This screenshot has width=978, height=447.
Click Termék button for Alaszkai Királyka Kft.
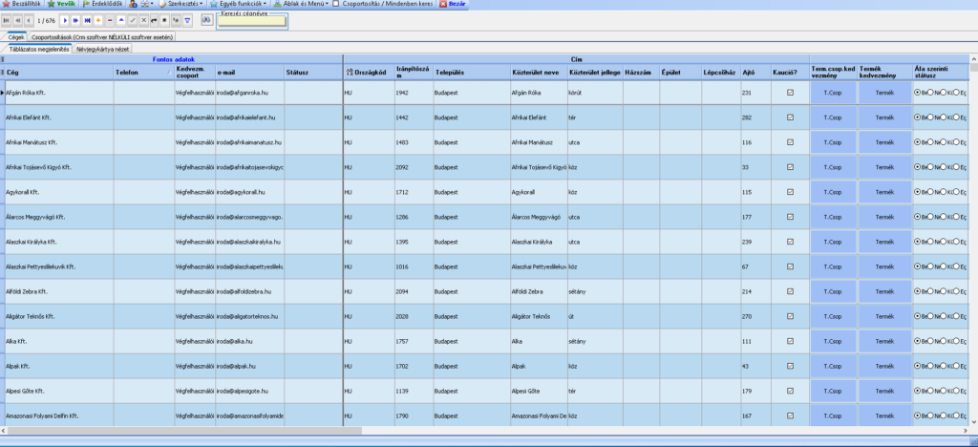tap(885, 242)
